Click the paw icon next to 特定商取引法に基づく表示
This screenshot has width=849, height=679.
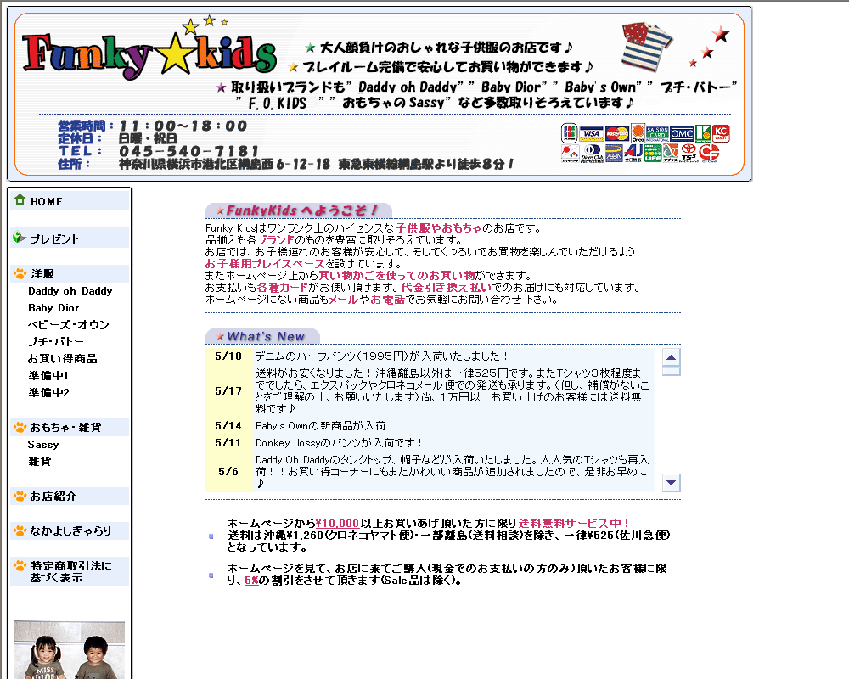point(20,566)
